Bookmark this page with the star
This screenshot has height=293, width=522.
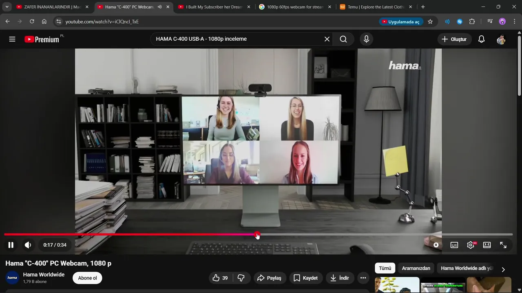(430, 22)
